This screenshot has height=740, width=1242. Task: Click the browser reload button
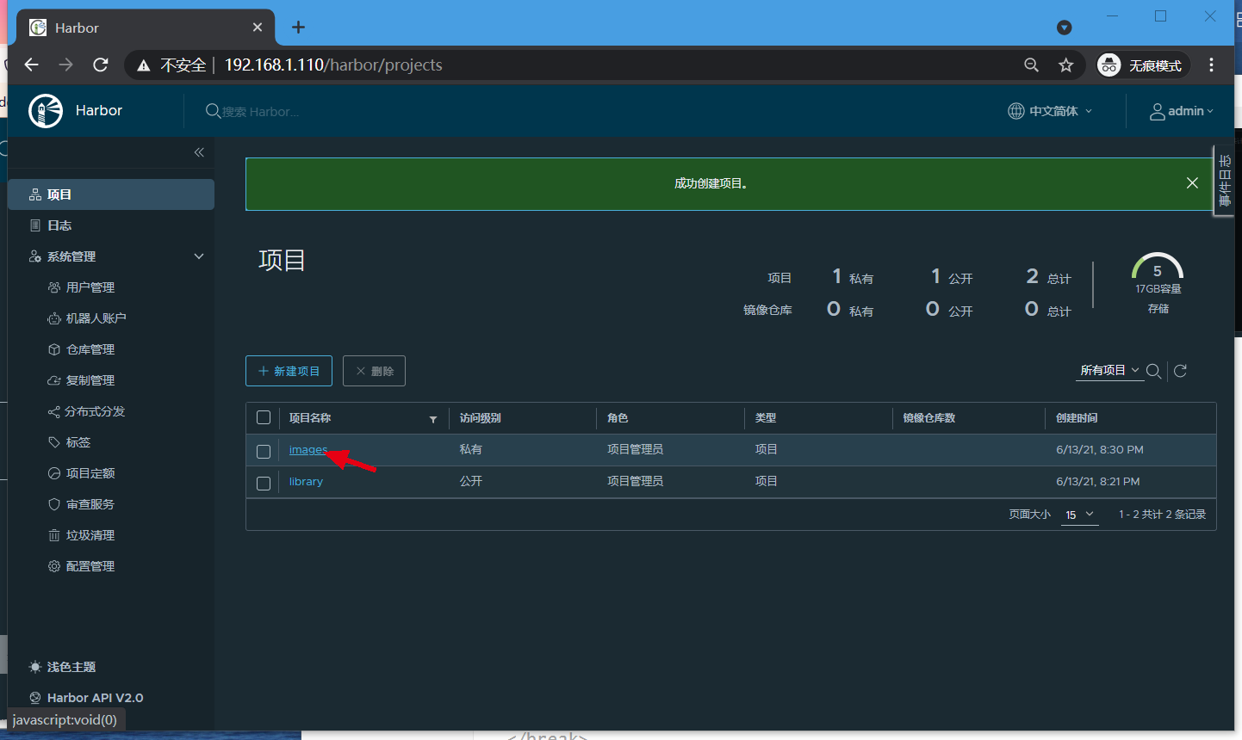tap(101, 65)
